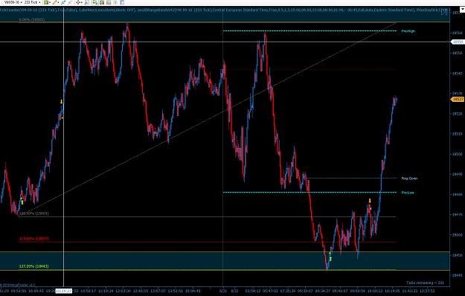Select the Reg-Open label
The width and height of the screenshot is (465, 296).
pos(409,178)
